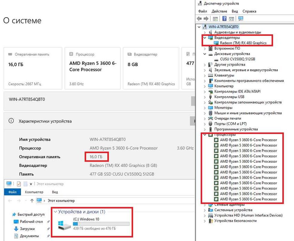Expand Другие устройства category
Screen dimensions: 294x241
205,65
